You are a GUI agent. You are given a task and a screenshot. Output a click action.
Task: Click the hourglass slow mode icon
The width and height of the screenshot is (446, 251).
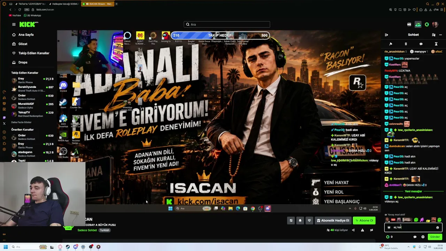click(436, 44)
